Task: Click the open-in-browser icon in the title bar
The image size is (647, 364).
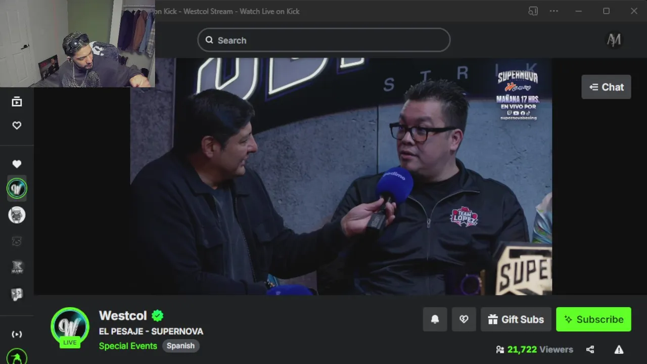Action: (533, 11)
